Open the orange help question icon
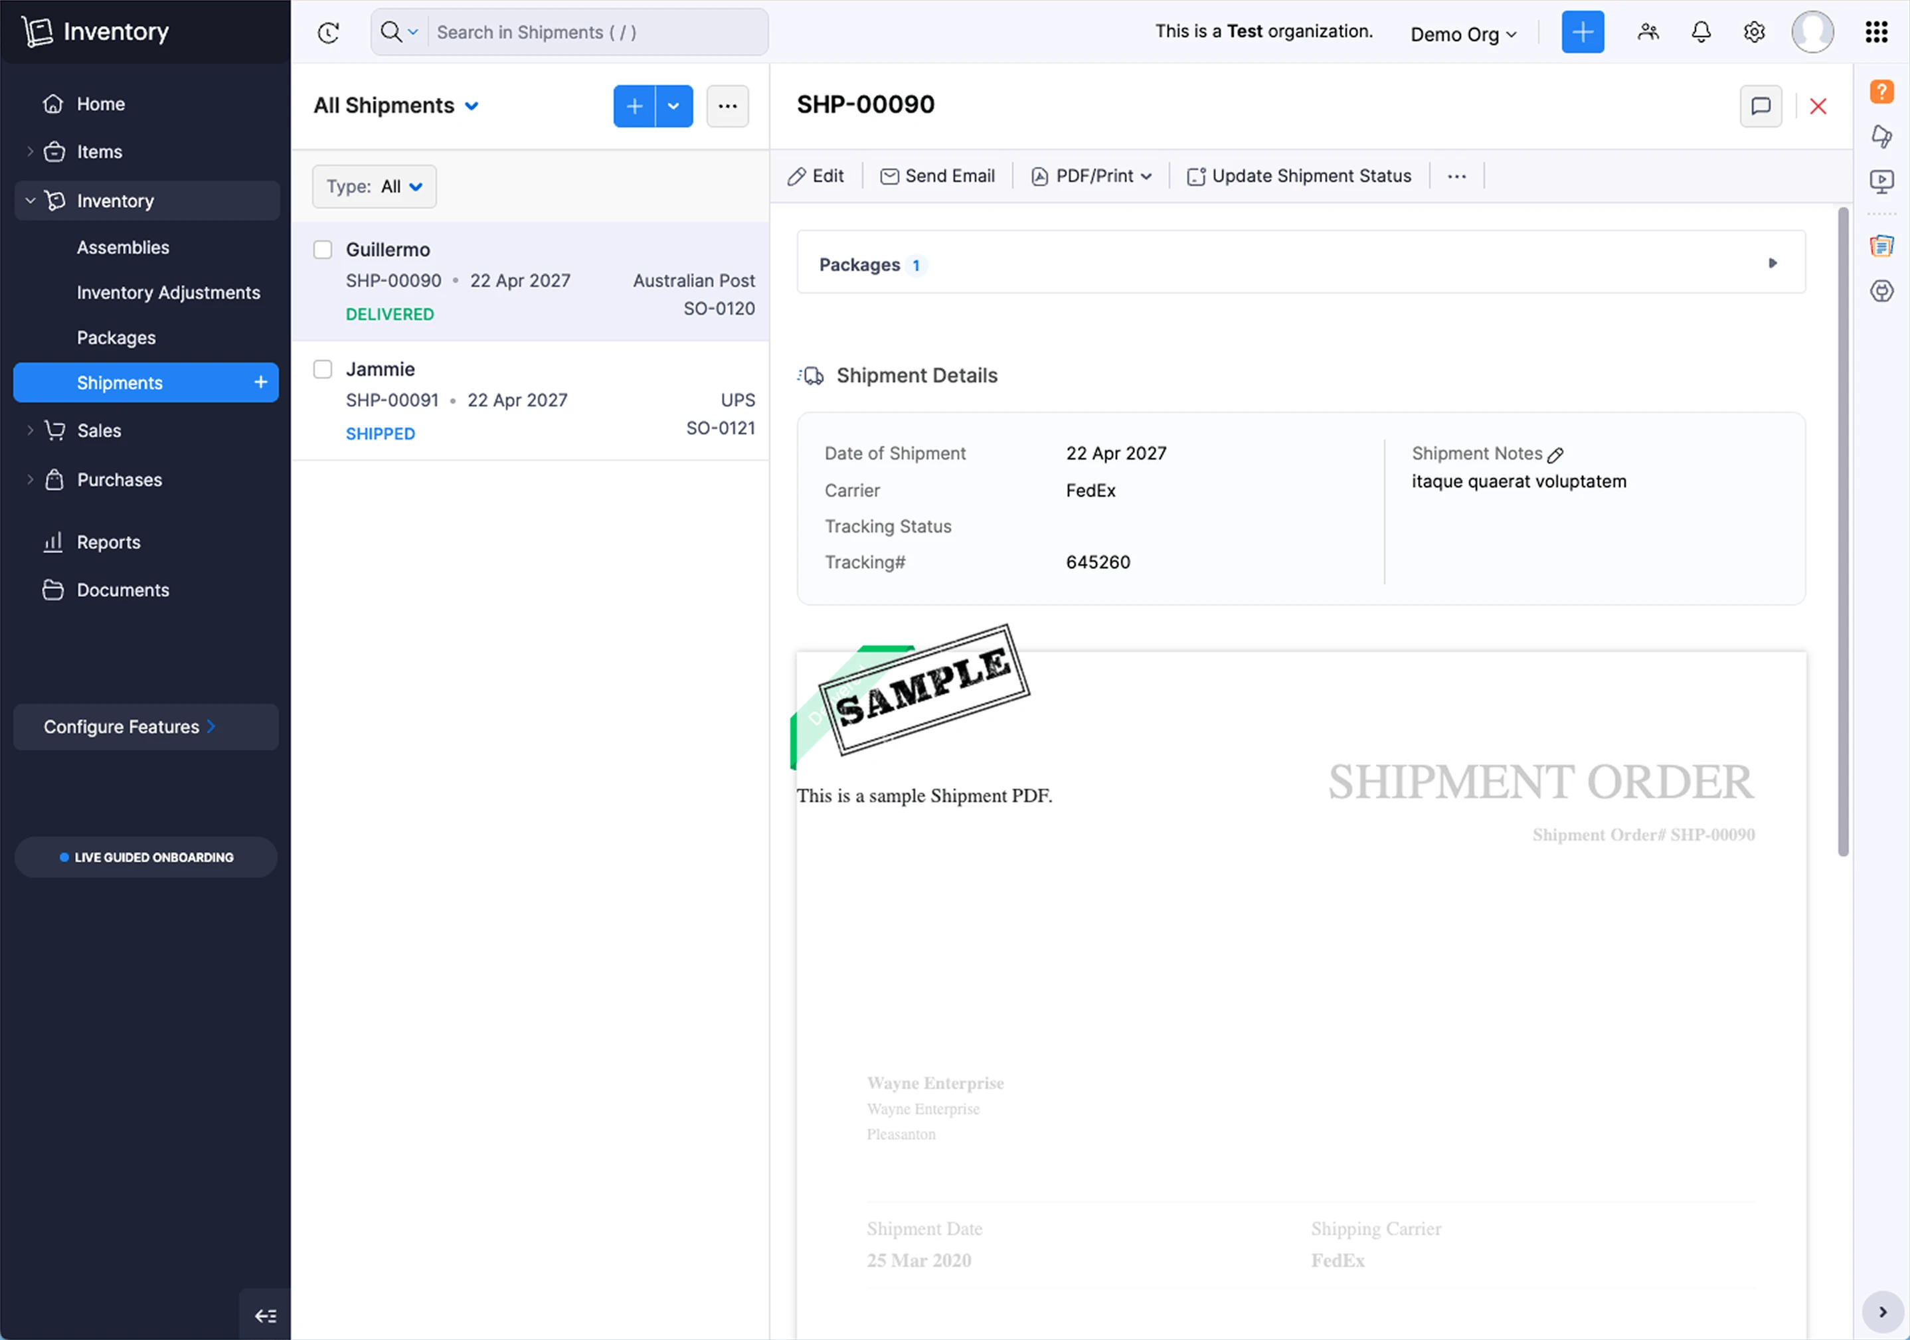Viewport: 1910px width, 1340px height. click(1881, 91)
